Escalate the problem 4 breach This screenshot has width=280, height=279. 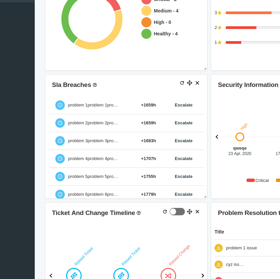coord(184,159)
